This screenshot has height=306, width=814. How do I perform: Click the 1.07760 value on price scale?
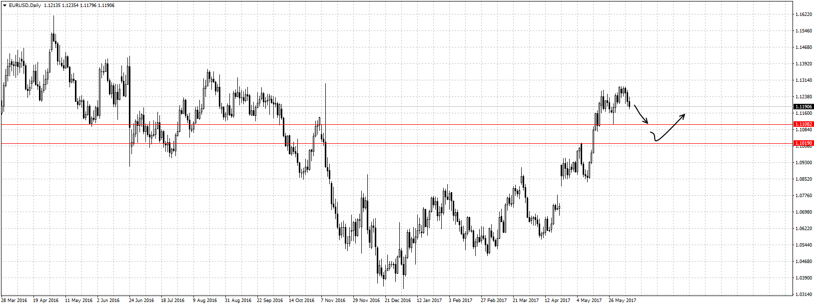[x=803, y=196]
